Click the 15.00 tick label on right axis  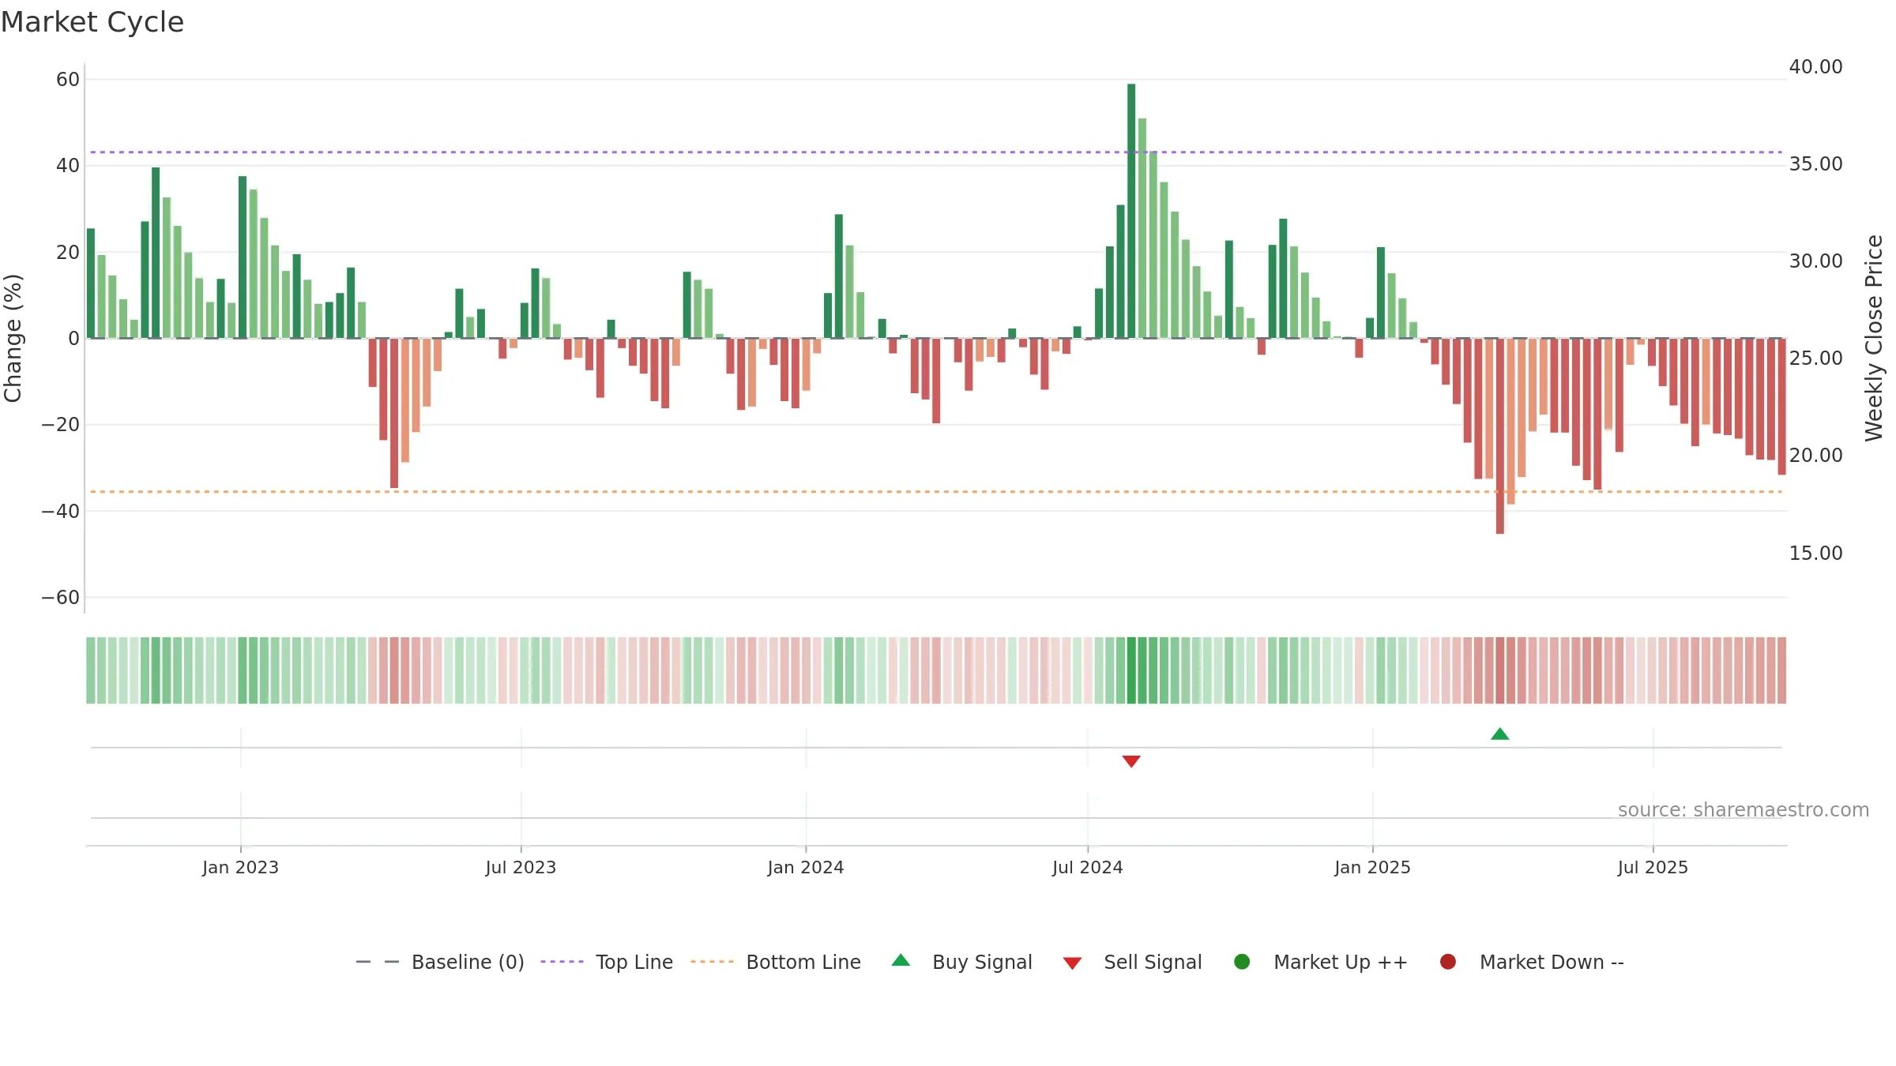point(1815,553)
